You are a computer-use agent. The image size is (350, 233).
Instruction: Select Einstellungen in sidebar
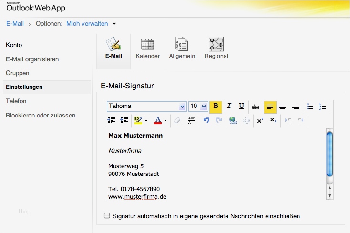[x=47, y=87]
